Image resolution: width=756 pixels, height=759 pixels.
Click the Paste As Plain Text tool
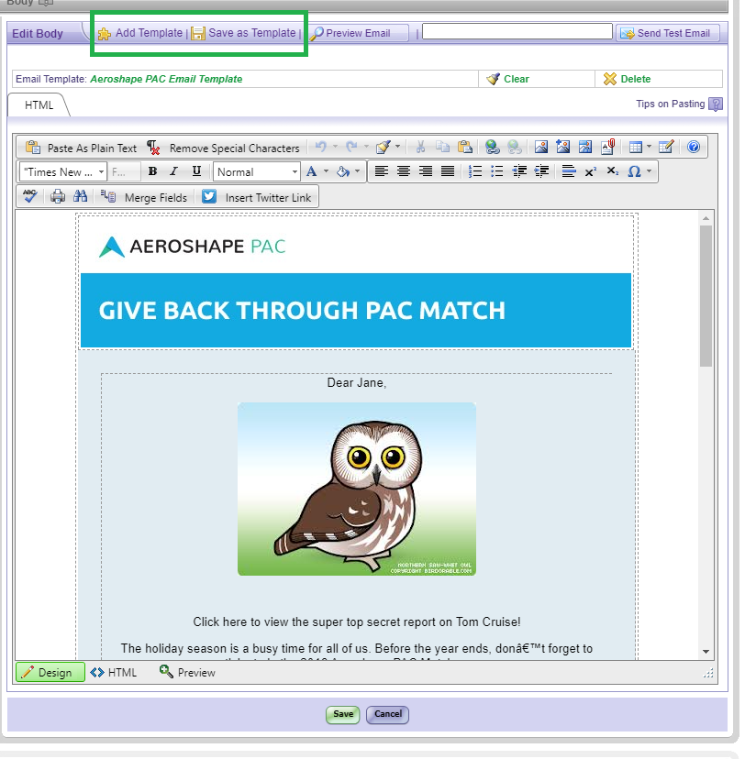click(x=81, y=148)
